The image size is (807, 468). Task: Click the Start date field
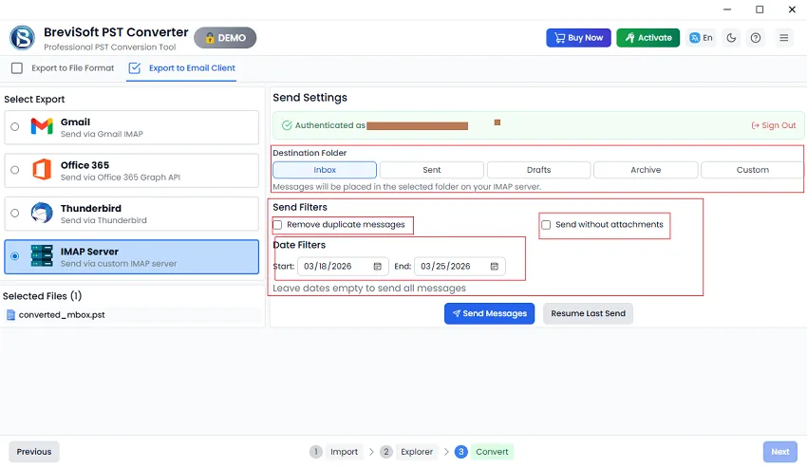(x=344, y=266)
